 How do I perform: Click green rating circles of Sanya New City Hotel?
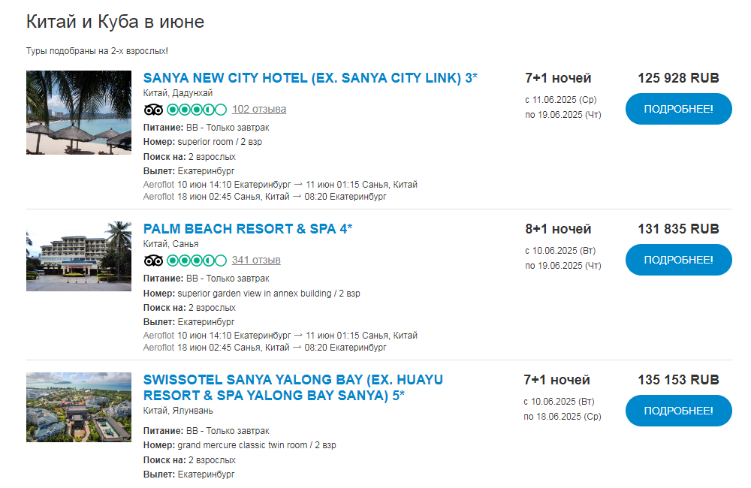coord(196,110)
